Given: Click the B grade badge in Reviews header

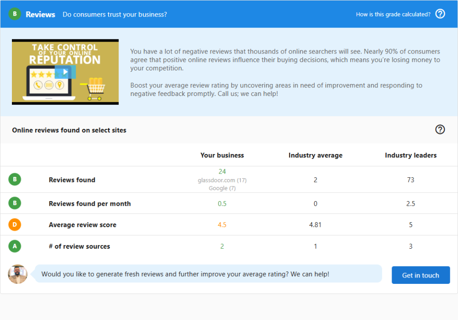Looking at the screenshot, I should [15, 14].
